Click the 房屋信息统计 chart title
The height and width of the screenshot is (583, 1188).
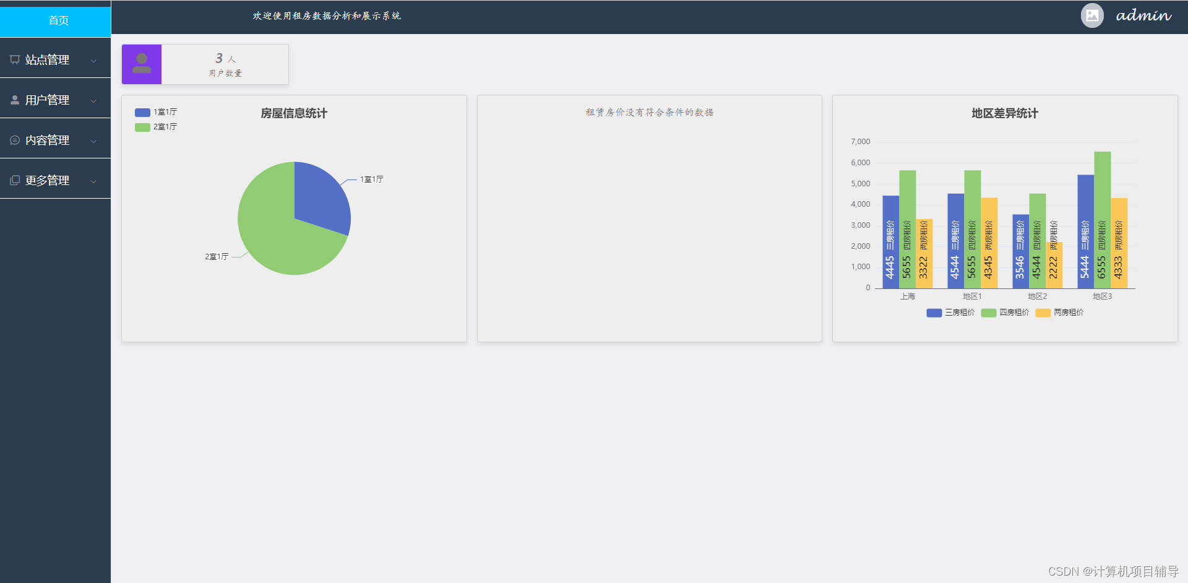pos(294,113)
